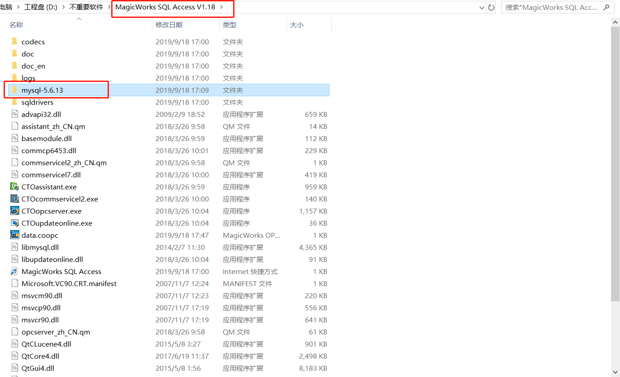Sort files by the 修改日期 column header
This screenshot has width=620, height=377.
[169, 25]
